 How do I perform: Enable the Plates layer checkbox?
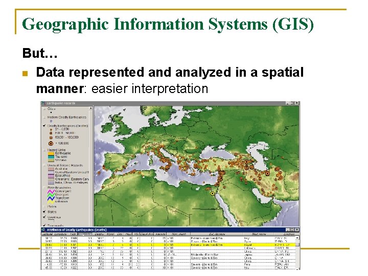[x=44, y=207]
